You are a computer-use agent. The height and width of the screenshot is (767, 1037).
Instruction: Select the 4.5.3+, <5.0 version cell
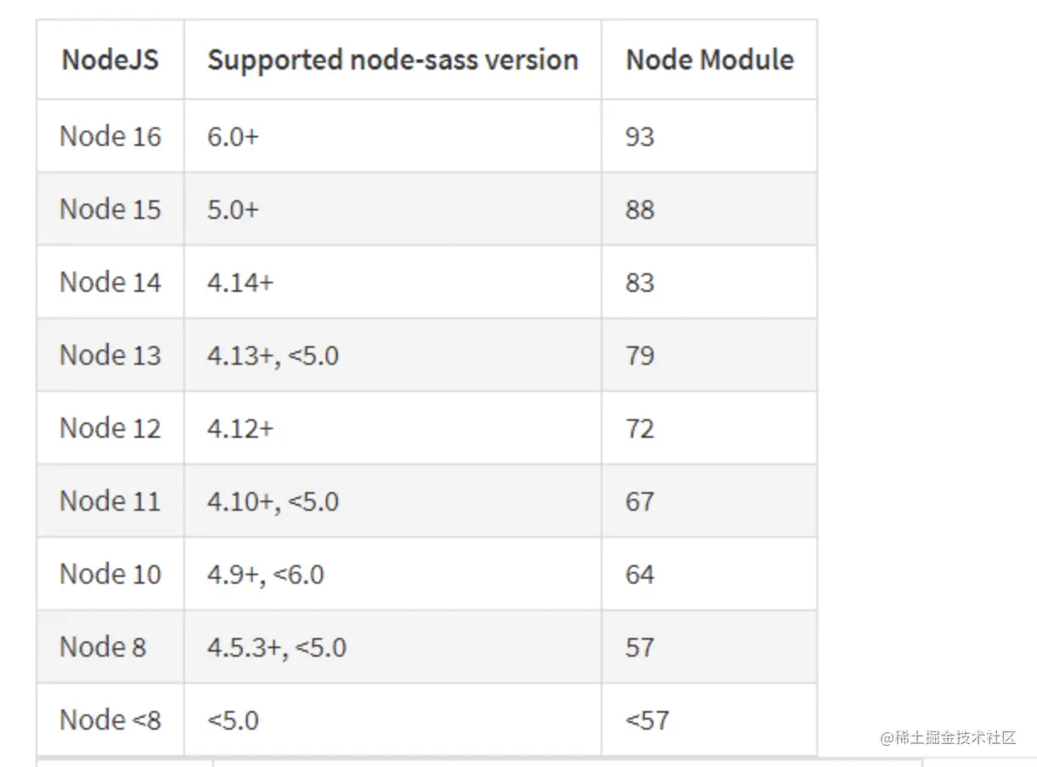(x=277, y=647)
